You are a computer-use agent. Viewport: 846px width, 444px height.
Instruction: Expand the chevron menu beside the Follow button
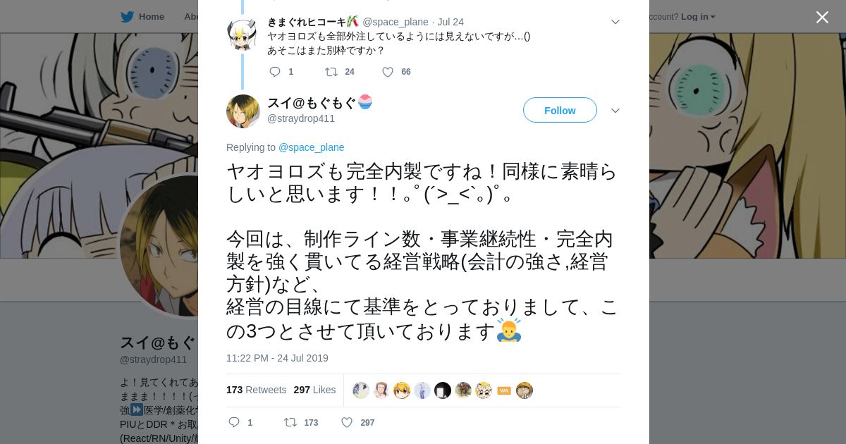point(615,111)
